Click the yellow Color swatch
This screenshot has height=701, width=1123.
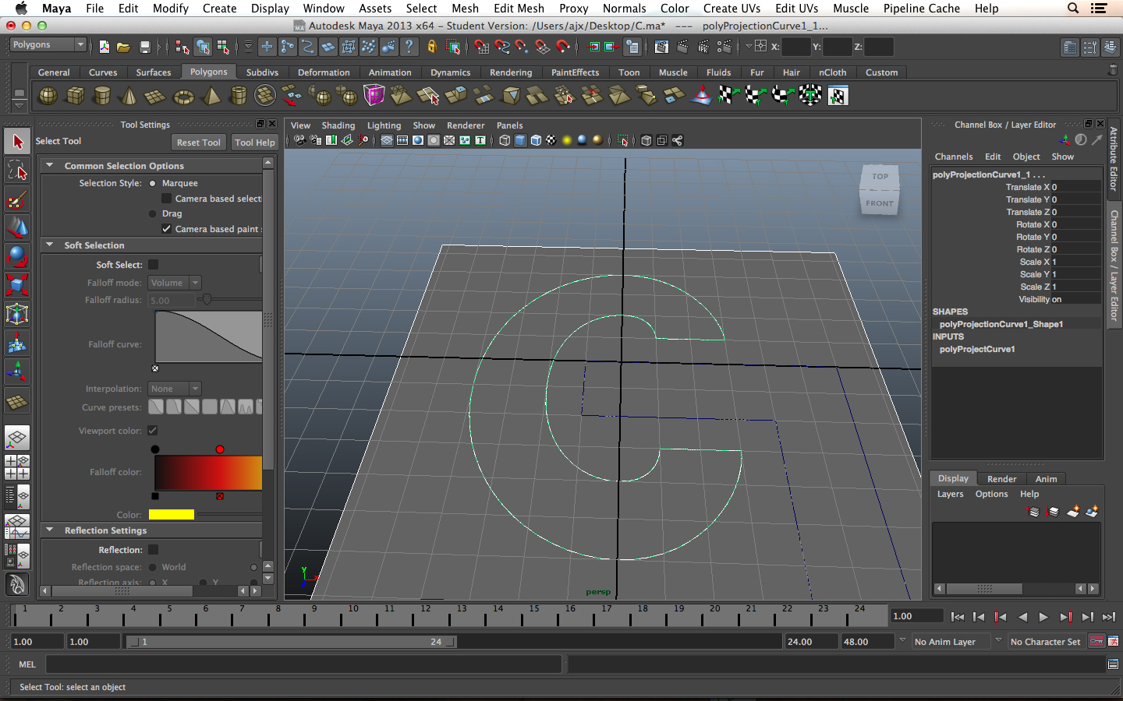[171, 515]
